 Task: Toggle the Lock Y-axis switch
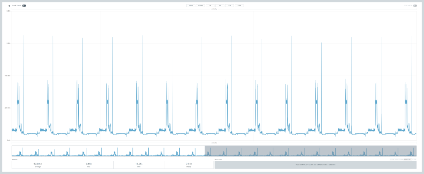pyautogui.click(x=24, y=6)
